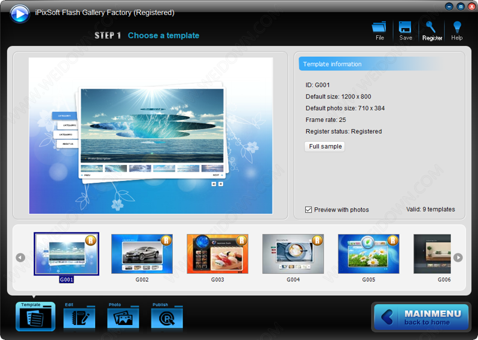478x340 pixels.
Task: Close the application window
Action: pos(472,7)
